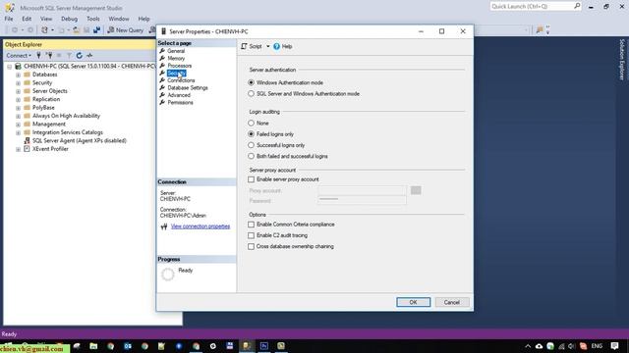This screenshot has height=353, width=629.
Task: Open View connection properties link
Action: click(x=200, y=227)
